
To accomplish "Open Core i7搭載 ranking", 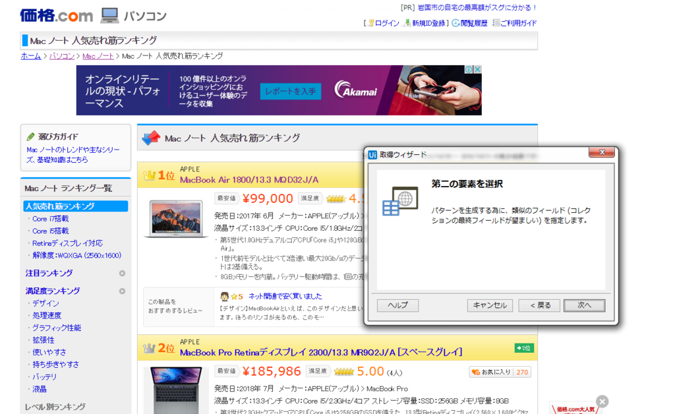I will pos(50,219).
